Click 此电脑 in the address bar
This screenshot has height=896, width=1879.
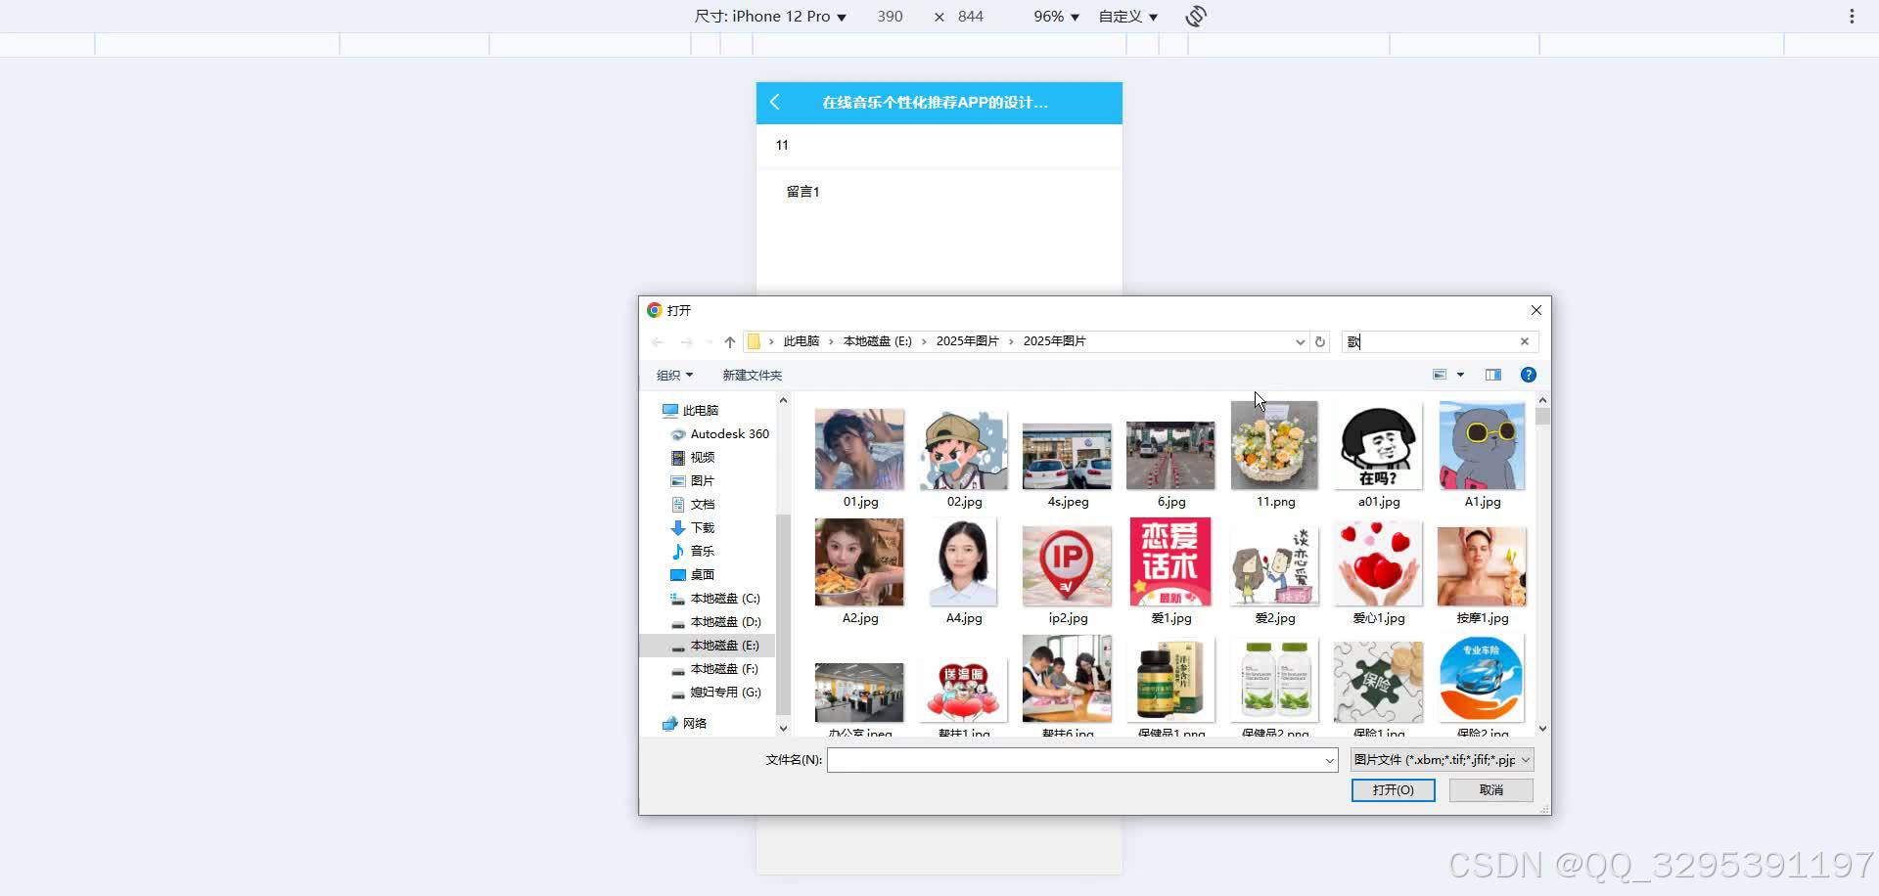(802, 340)
